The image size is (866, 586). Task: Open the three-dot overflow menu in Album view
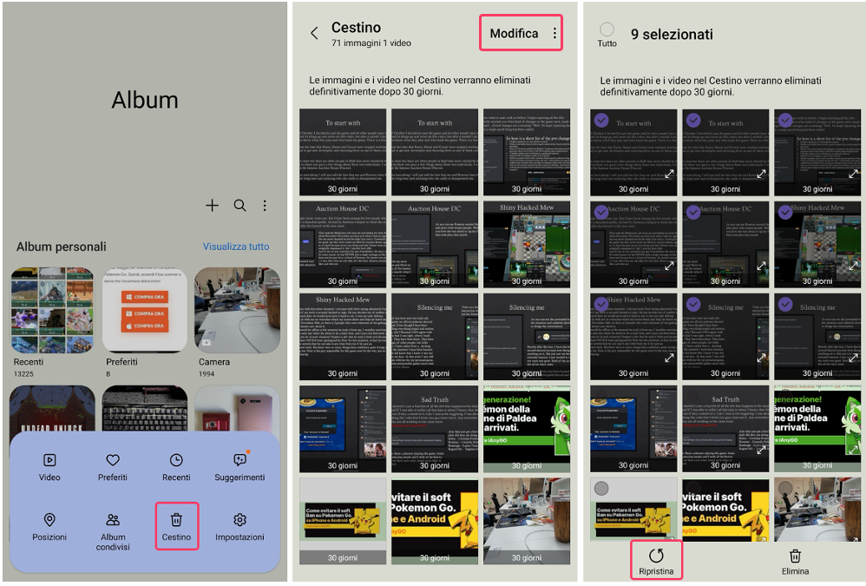pyautogui.click(x=266, y=205)
